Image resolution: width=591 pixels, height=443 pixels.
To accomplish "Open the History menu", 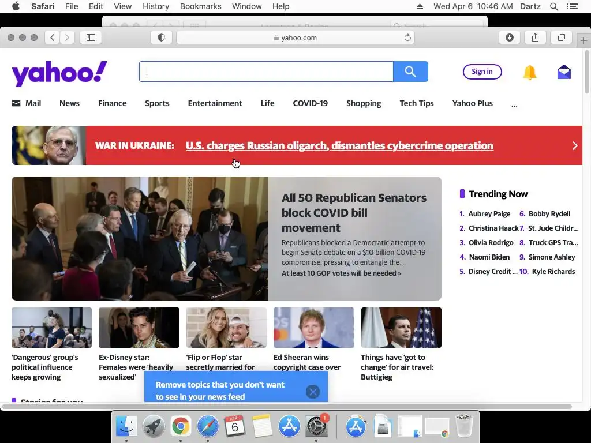I will [156, 6].
